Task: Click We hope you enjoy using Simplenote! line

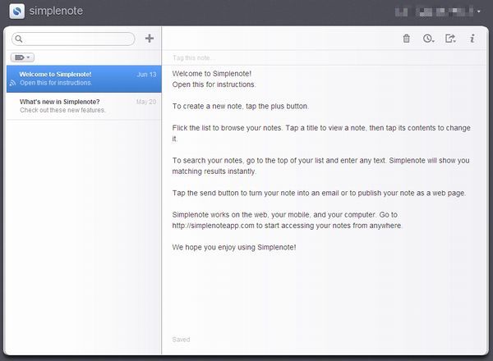Action: [234, 247]
